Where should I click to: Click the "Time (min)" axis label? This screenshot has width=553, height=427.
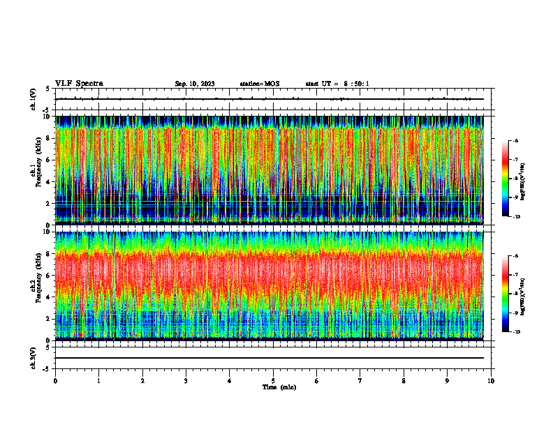click(x=279, y=387)
